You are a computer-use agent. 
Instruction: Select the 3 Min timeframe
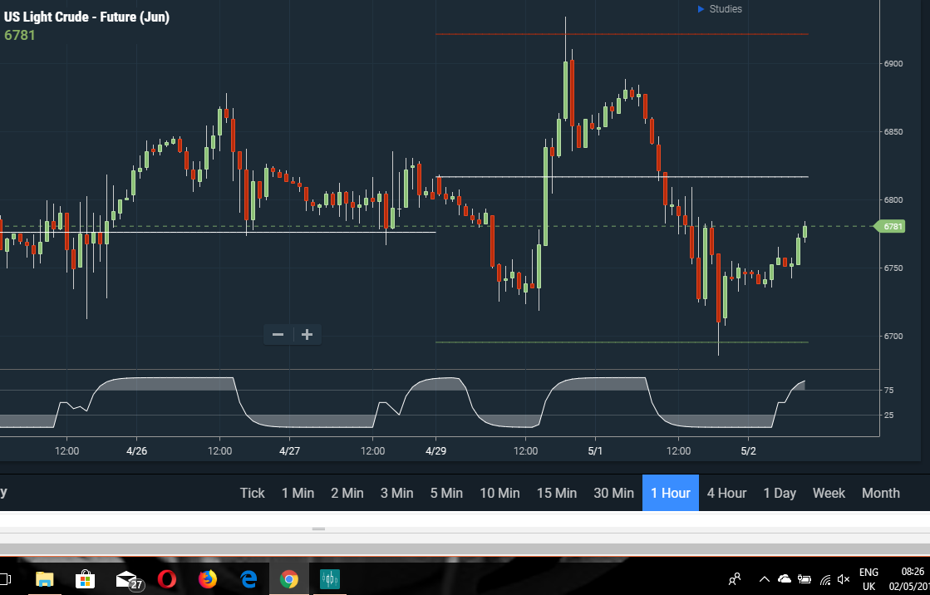pos(396,493)
